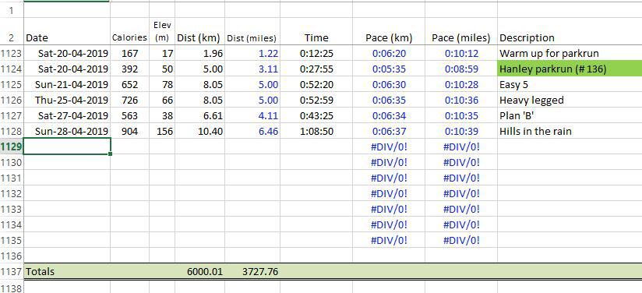Select row header 1124
Image resolution: width=642 pixels, height=293 pixels.
[12, 69]
